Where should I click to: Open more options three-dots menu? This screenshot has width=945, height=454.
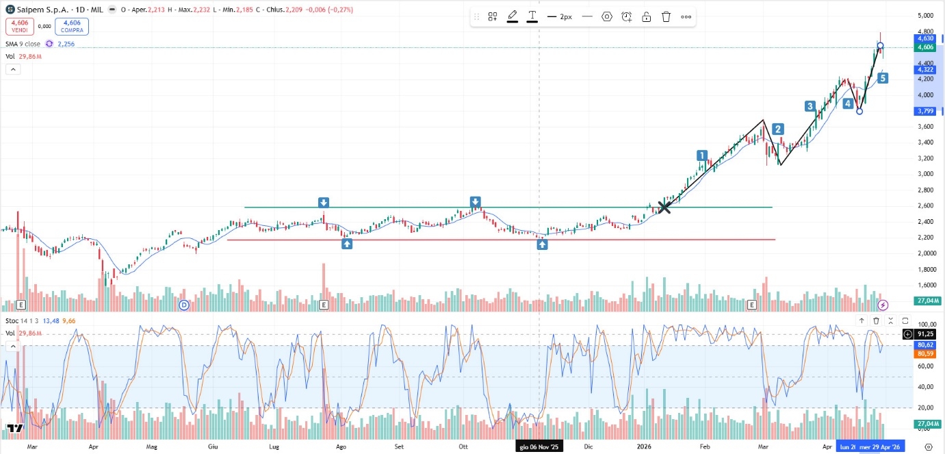tap(686, 16)
